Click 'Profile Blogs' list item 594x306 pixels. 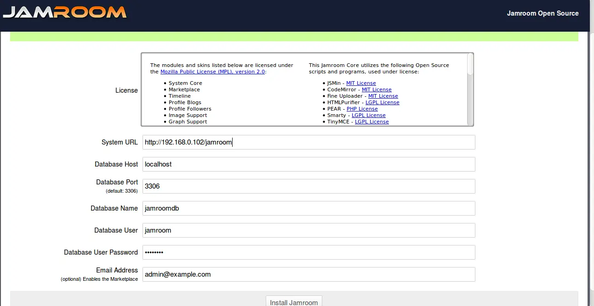pos(185,102)
